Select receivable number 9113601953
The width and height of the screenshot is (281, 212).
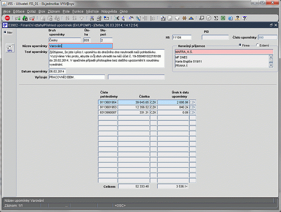(108, 107)
